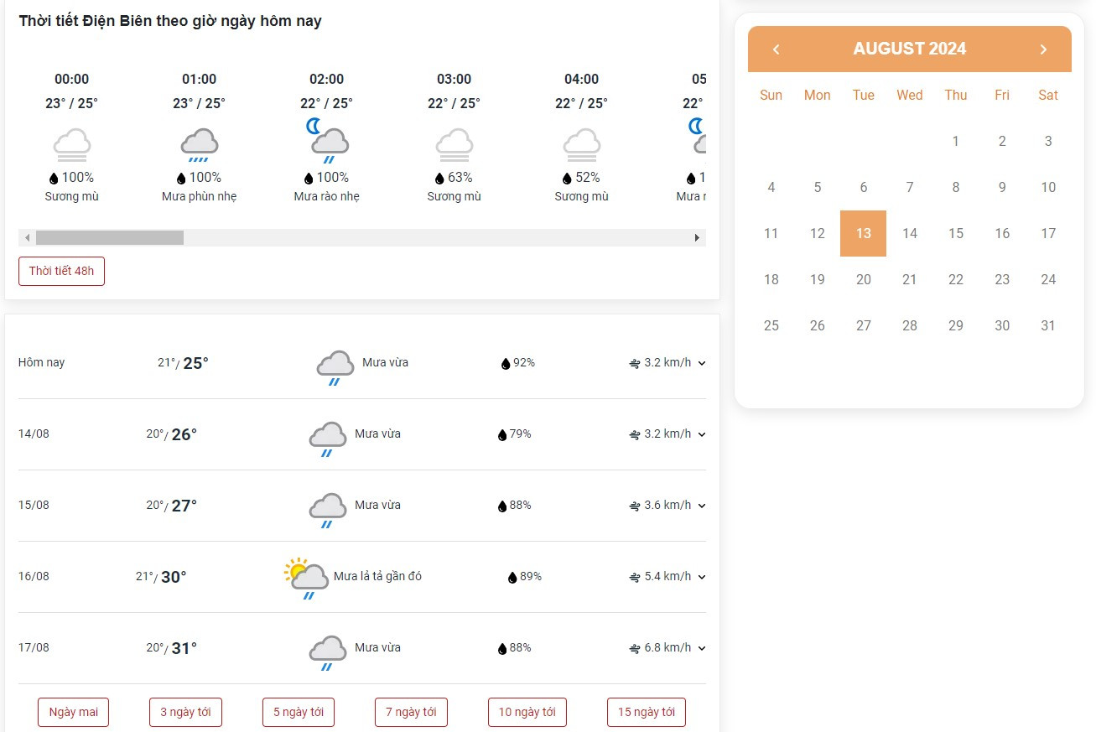Open the 7 ngày tới forecast
The height and width of the screenshot is (732, 1096).
[411, 713]
